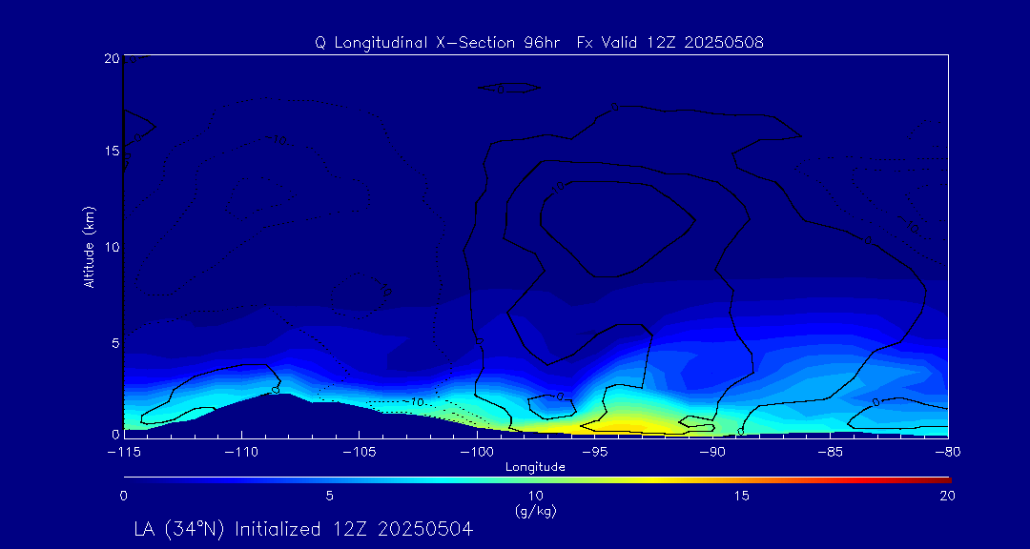Click the "Altitude (km)" axis label

(91, 247)
